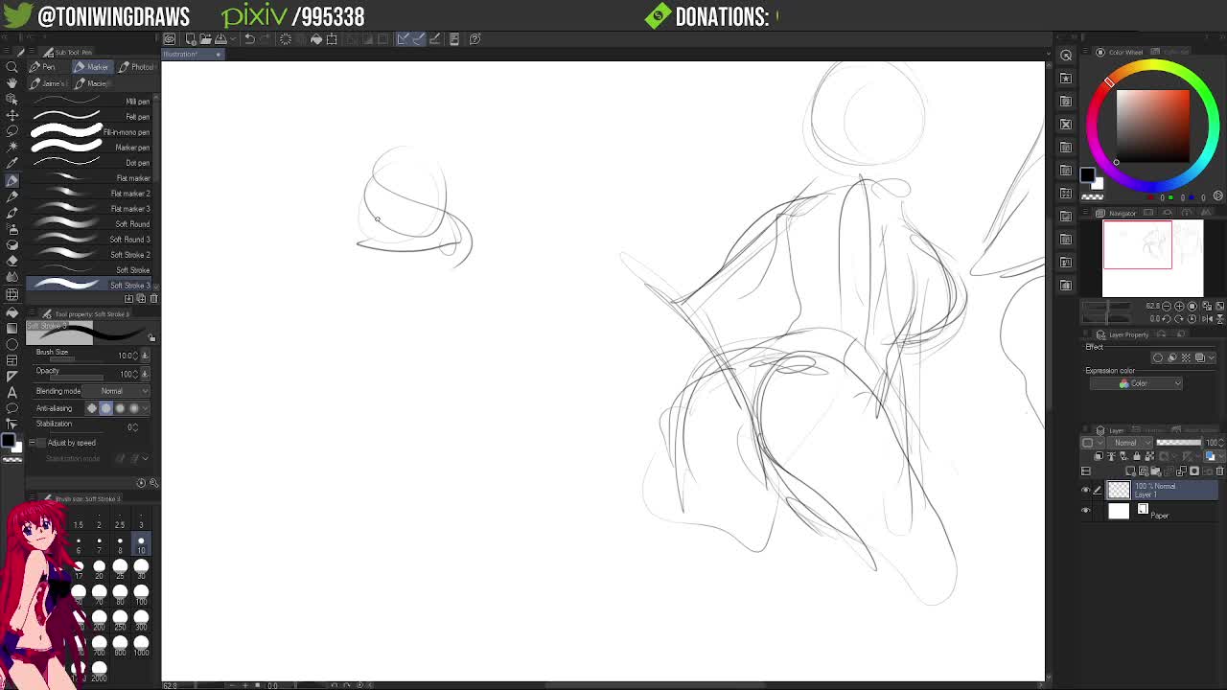Image resolution: width=1227 pixels, height=690 pixels.
Task: Open the Marker sub tool tab
Action: pos(93,67)
